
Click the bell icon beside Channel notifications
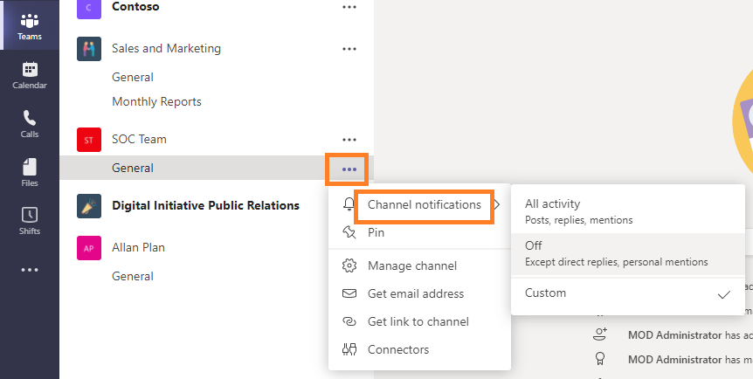349,204
